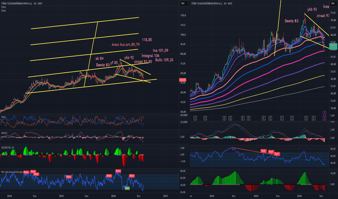Select the 'ak 84' annotation
The height and width of the screenshot is (199, 338).
[x=99, y=59]
